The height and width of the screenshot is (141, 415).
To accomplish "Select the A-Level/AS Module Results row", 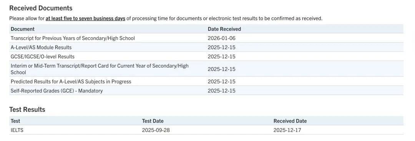I will [x=206, y=47].
